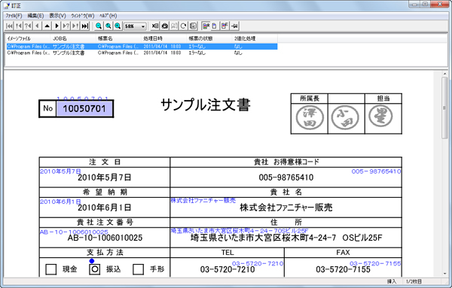This screenshot has width=452, height=288.
Task: Sort by 帳票名 column header
Action: (x=118, y=38)
